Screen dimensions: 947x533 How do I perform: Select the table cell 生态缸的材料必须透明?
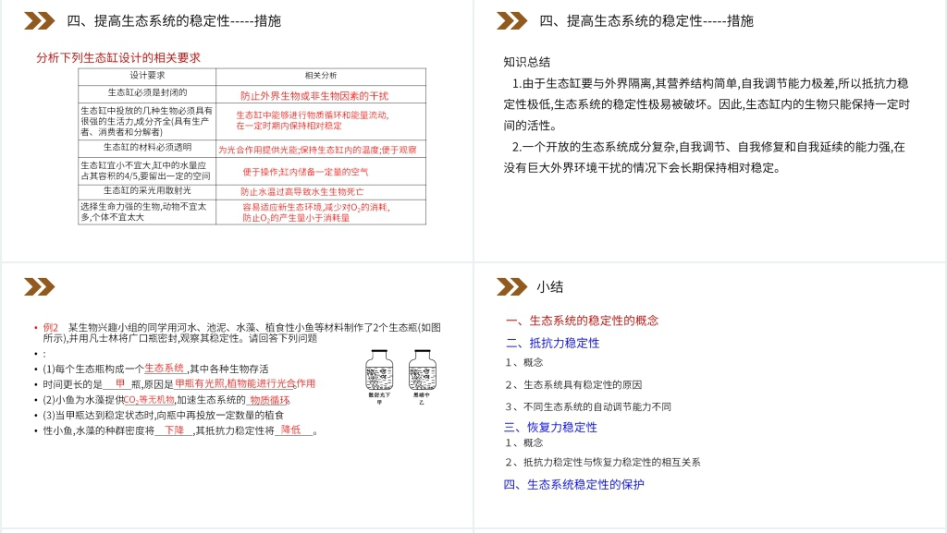coord(148,147)
